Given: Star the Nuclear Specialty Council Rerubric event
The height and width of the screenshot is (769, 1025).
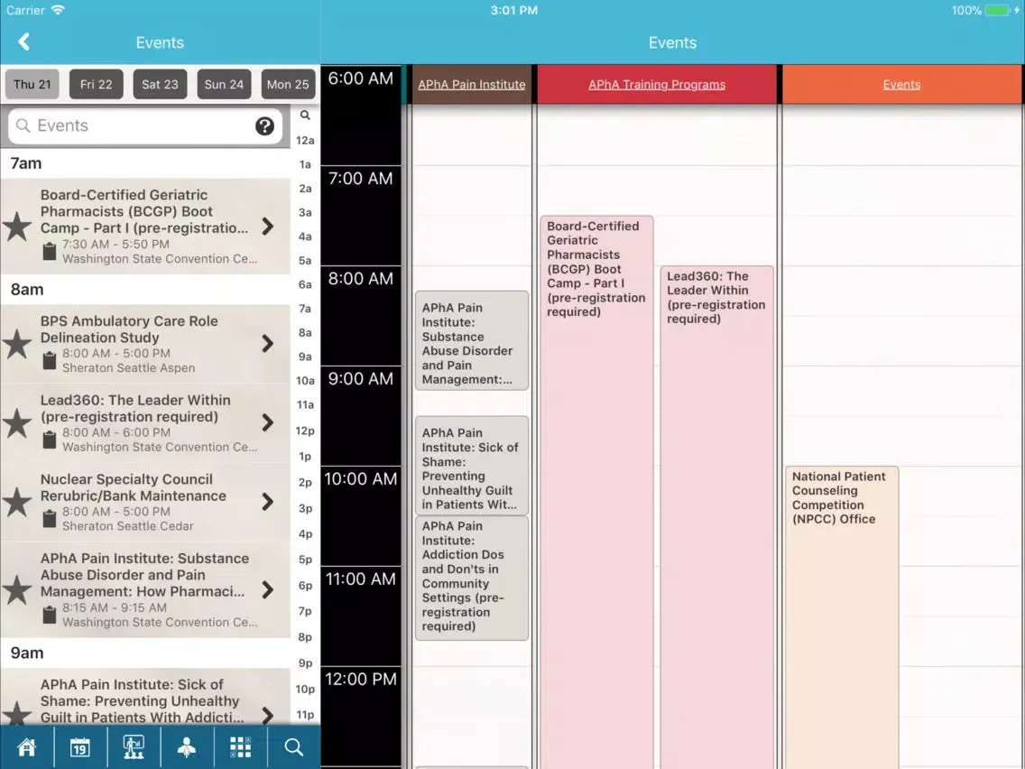Looking at the screenshot, I should coord(17,502).
